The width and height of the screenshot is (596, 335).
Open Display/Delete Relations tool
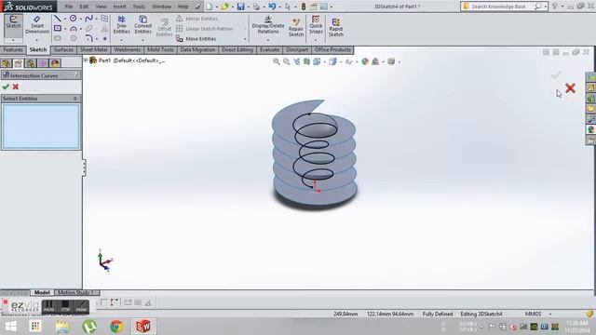[x=268, y=25]
